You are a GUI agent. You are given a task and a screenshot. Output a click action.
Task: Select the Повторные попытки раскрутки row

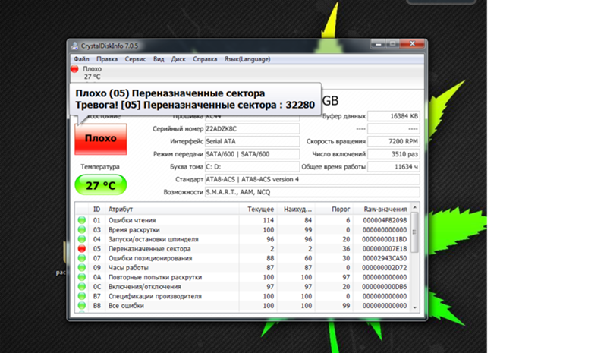pos(243,277)
